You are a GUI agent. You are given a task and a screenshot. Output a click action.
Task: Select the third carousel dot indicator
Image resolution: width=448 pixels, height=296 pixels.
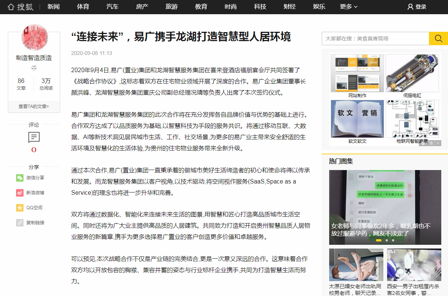pyautogui.click(x=393, y=241)
